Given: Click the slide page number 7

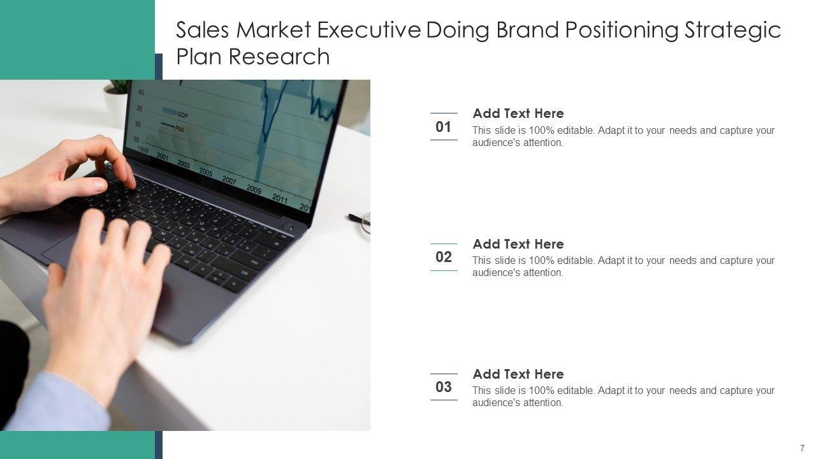Looking at the screenshot, I should tap(802, 448).
